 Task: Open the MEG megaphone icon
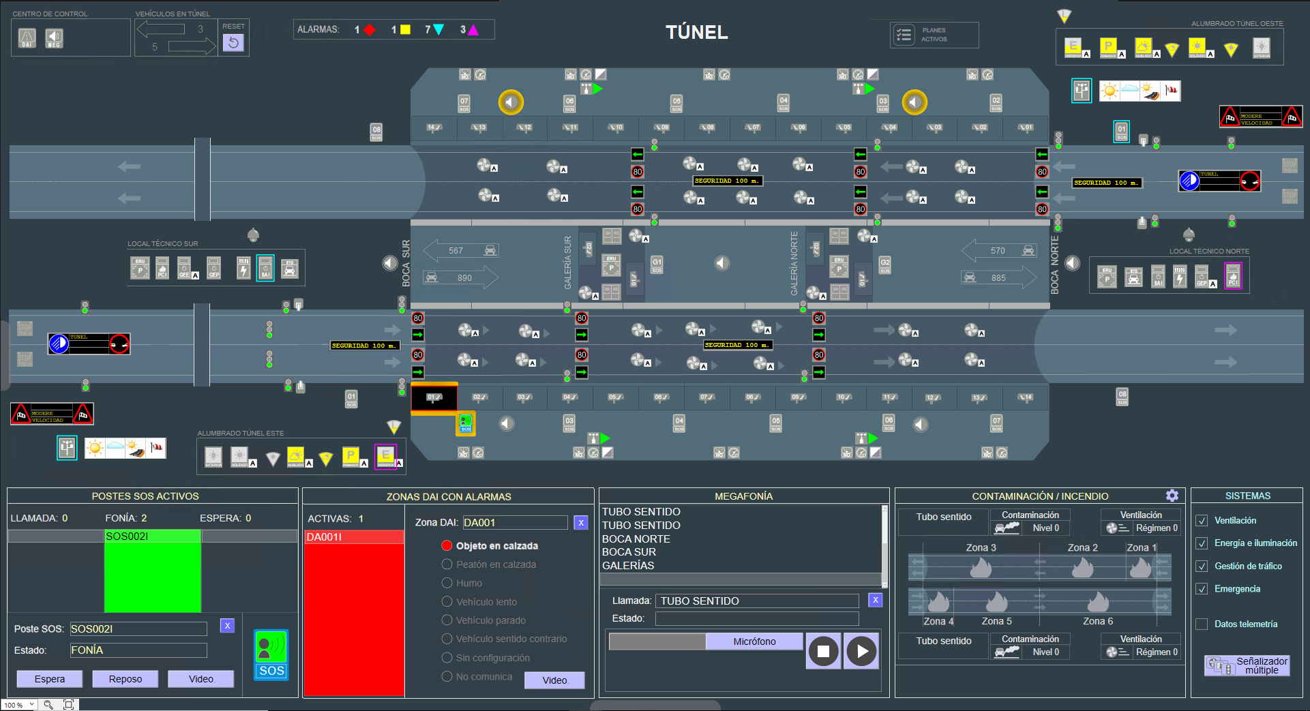(x=54, y=38)
